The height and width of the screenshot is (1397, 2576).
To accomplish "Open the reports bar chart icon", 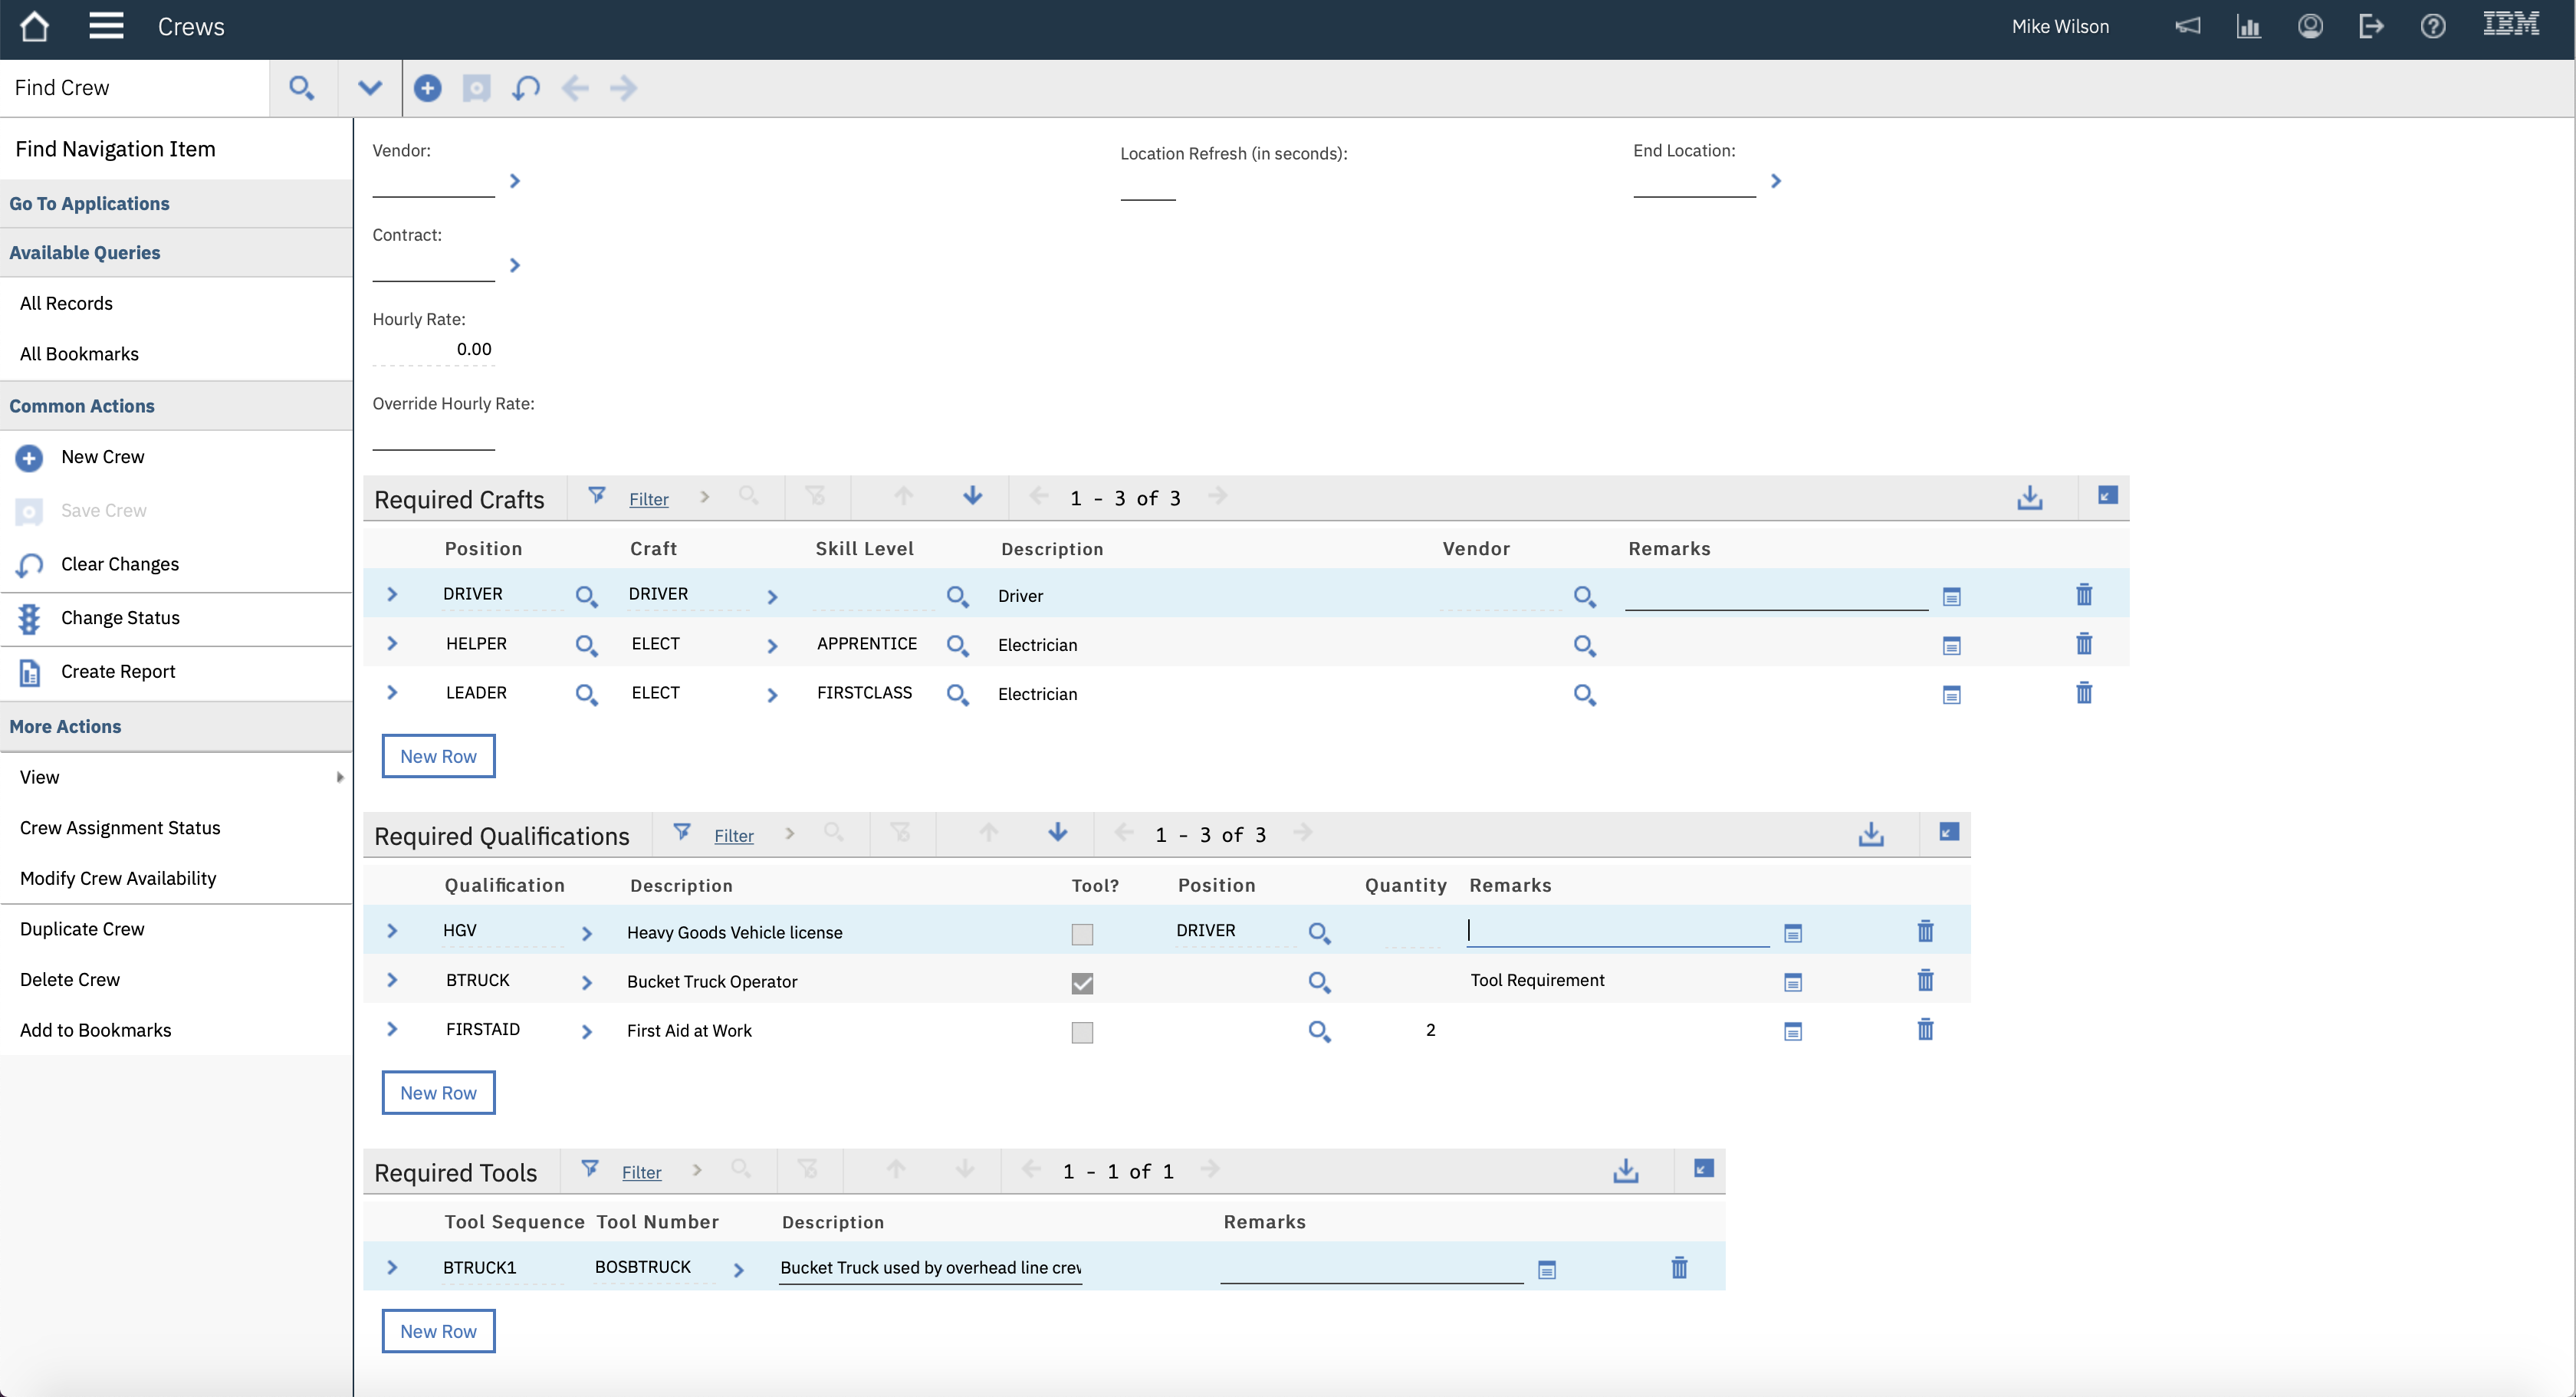I will tap(2248, 27).
